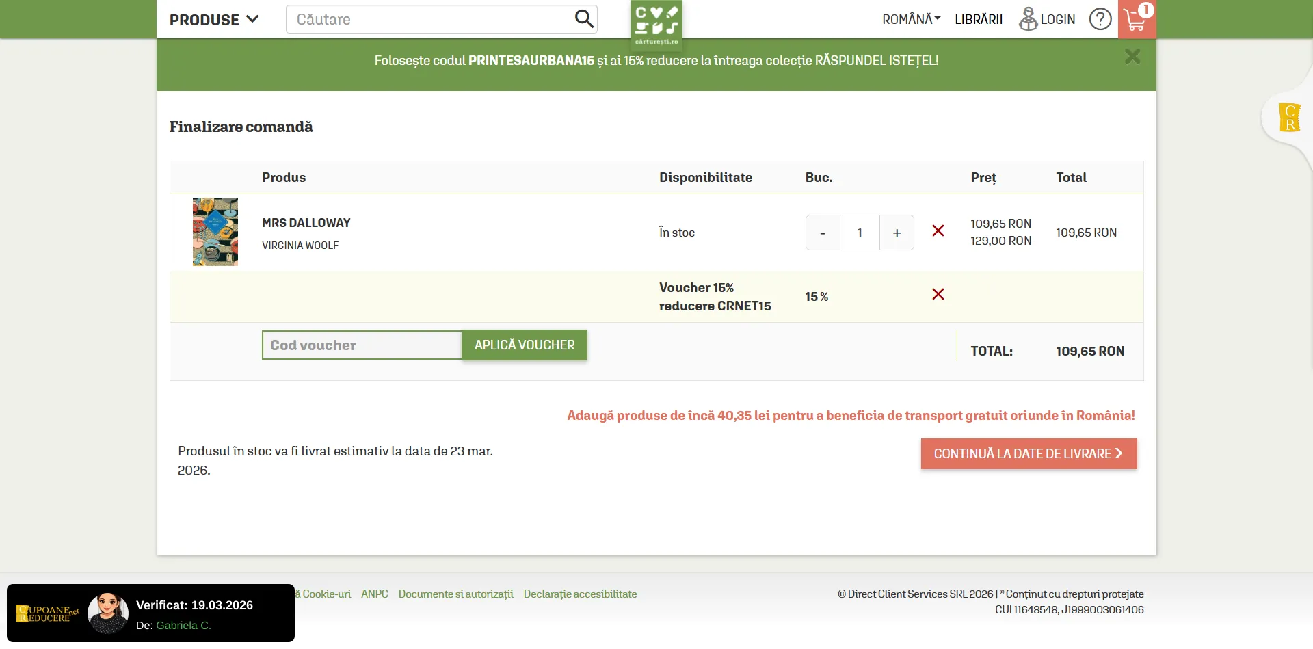Screen dimensions: 1313x649
Task: Click the Aplică Voucher button
Action: pos(525,345)
